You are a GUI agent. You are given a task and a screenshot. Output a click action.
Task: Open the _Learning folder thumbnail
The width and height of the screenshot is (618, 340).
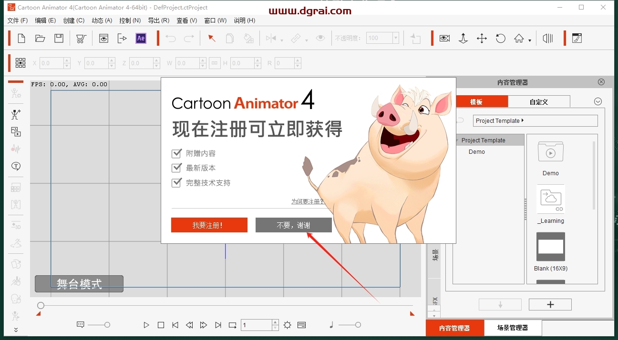click(550, 199)
